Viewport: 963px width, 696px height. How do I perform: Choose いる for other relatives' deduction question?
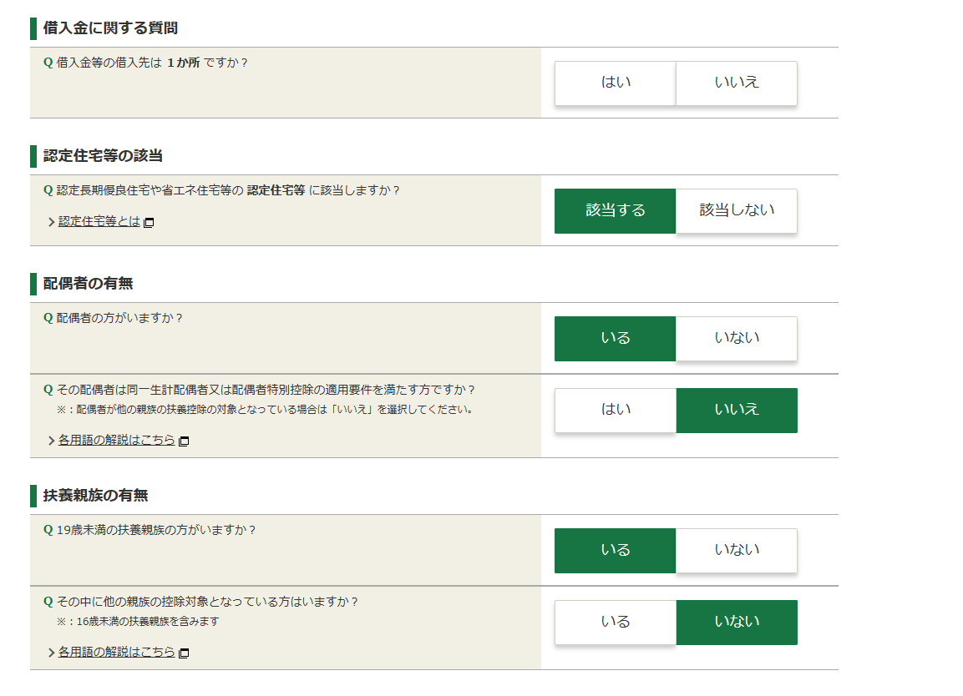616,623
